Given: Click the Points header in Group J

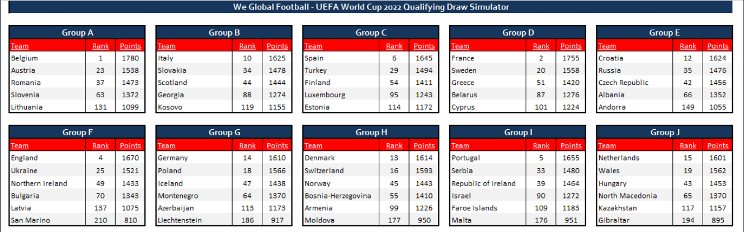Looking at the screenshot, I should click(718, 146).
